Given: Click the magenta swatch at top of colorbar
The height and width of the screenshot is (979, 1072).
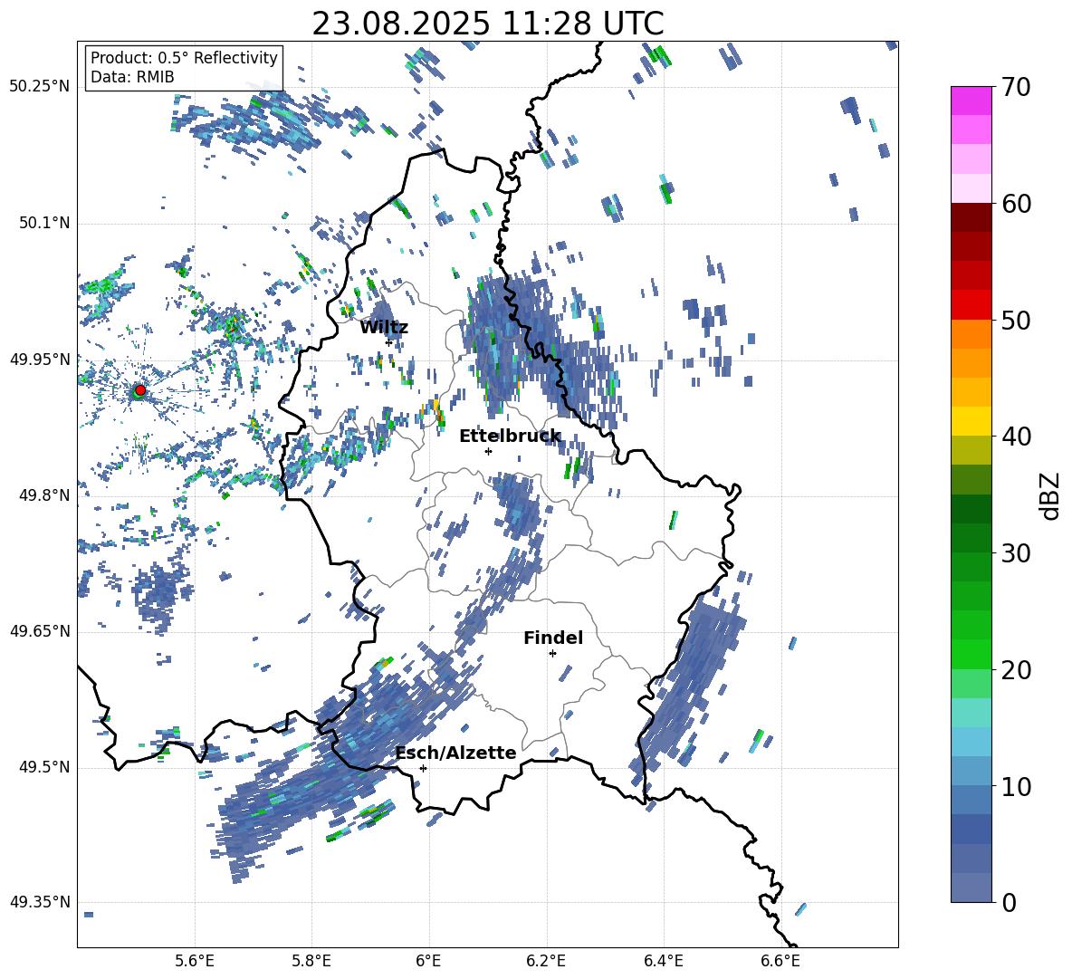Looking at the screenshot, I should click(x=971, y=101).
